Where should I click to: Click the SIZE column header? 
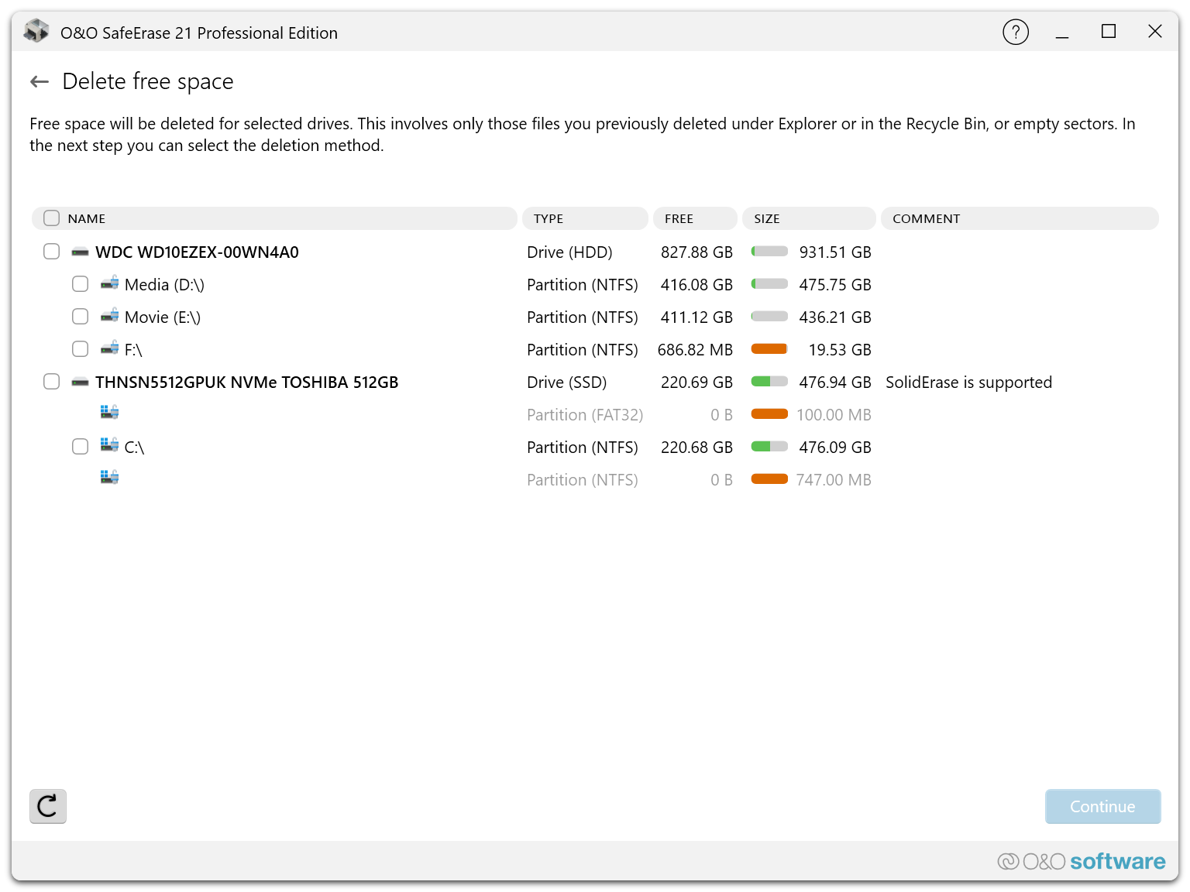808,218
